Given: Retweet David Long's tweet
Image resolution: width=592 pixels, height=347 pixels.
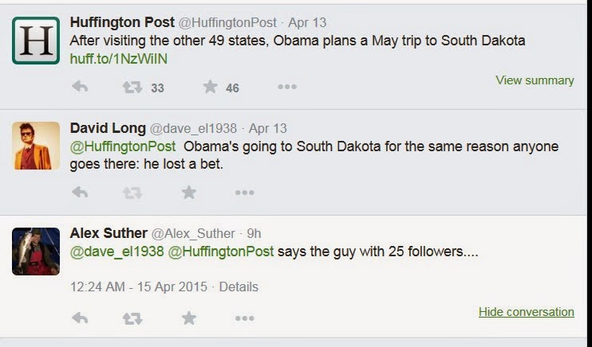Looking at the screenshot, I should 132,192.
